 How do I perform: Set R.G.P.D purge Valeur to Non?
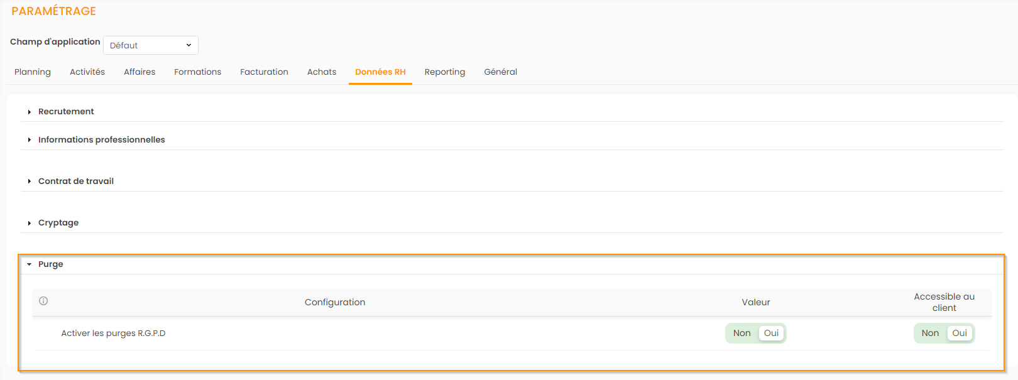742,334
